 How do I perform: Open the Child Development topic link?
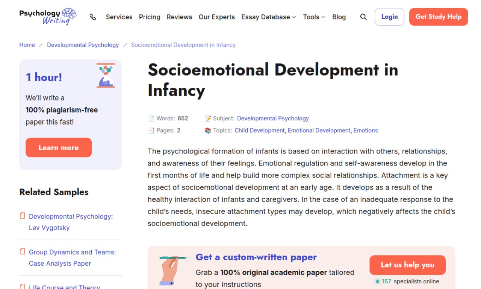pyautogui.click(x=260, y=130)
